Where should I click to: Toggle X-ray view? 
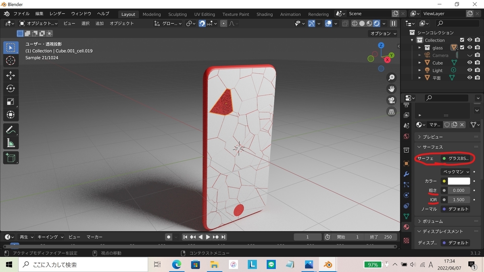[345, 23]
